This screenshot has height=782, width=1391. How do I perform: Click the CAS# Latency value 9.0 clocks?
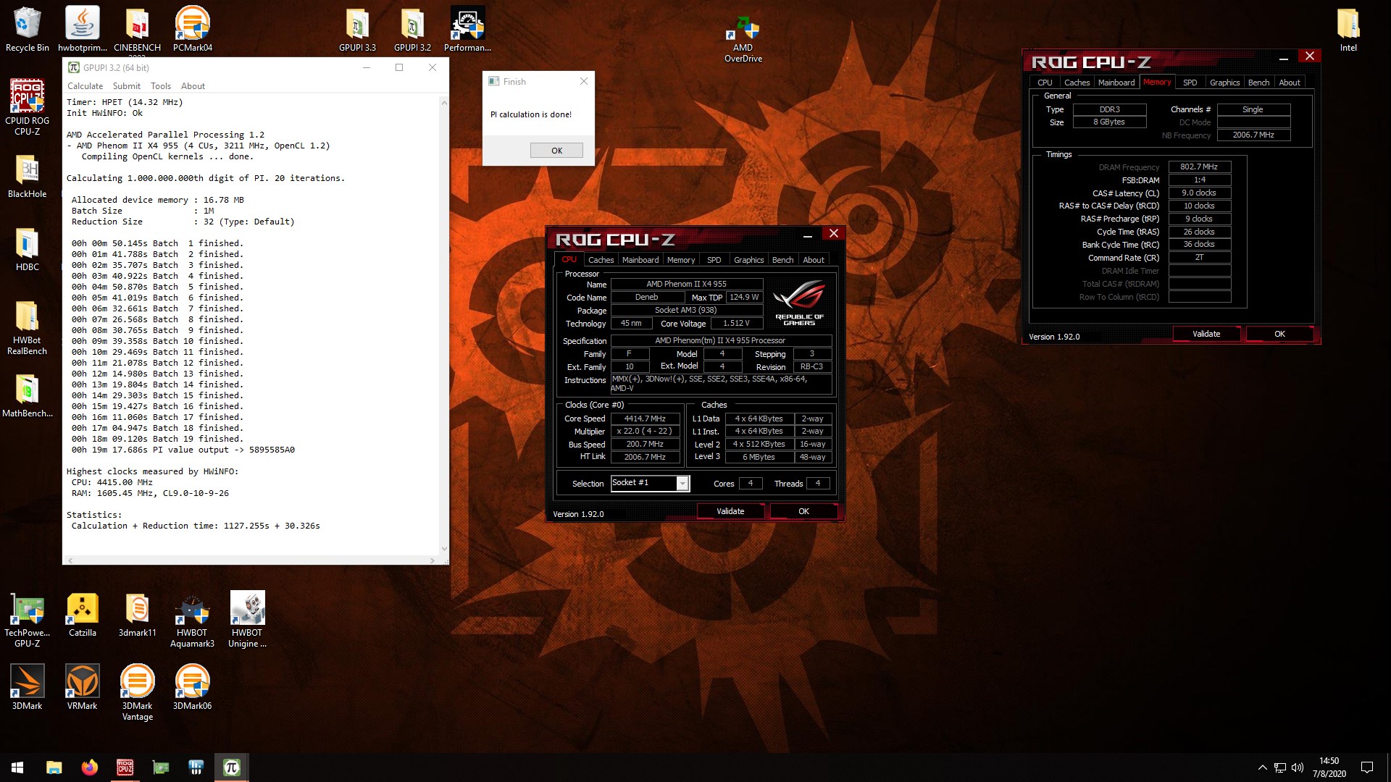tap(1199, 193)
